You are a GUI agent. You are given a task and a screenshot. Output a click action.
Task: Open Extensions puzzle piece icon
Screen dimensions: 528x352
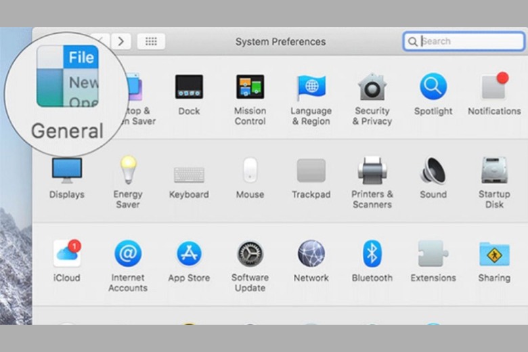[433, 253]
